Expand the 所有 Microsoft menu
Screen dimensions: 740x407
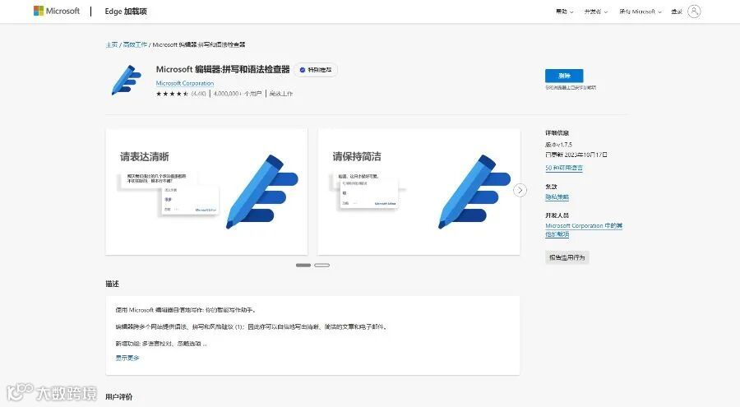[x=641, y=12]
